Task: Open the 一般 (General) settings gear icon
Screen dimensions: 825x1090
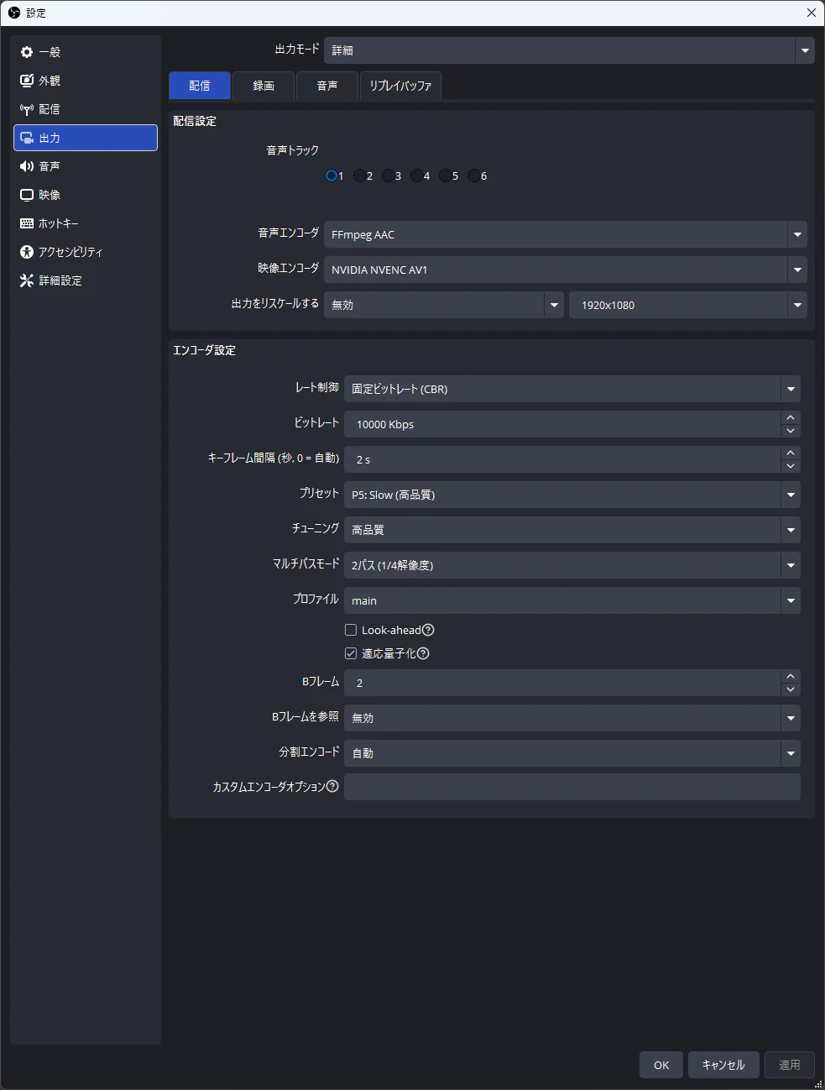Action: (x=27, y=52)
